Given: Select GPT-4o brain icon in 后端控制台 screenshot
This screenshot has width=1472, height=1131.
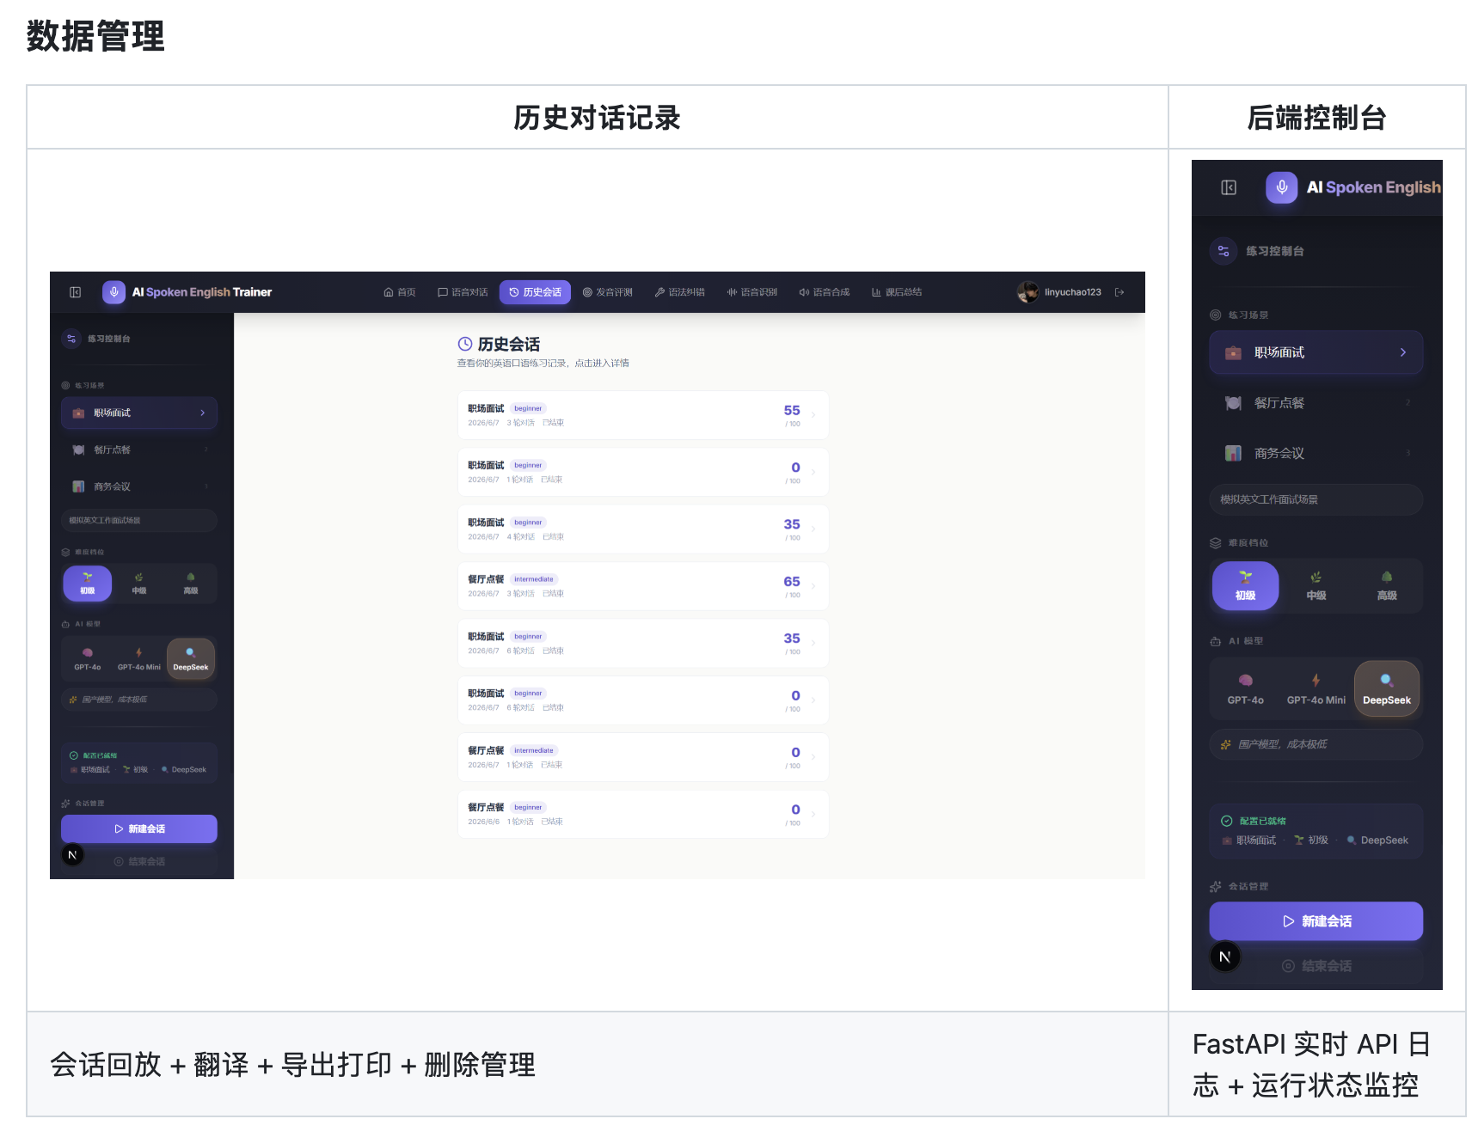Looking at the screenshot, I should [x=1246, y=681].
